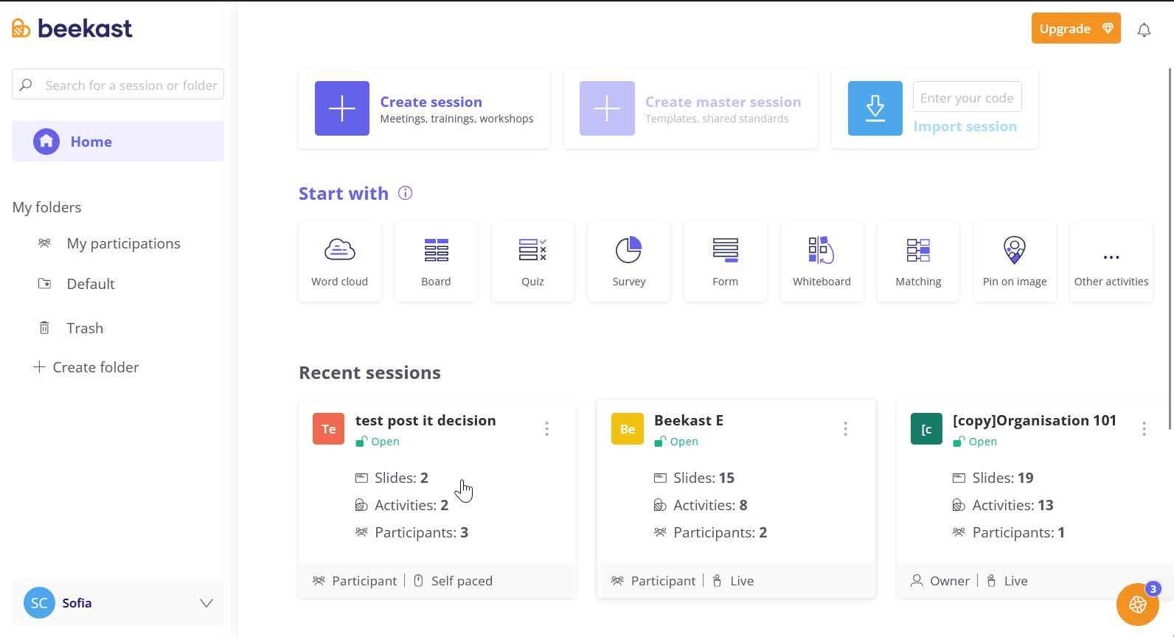Click the Self paced label
The width and height of the screenshot is (1174, 637).
(462, 581)
